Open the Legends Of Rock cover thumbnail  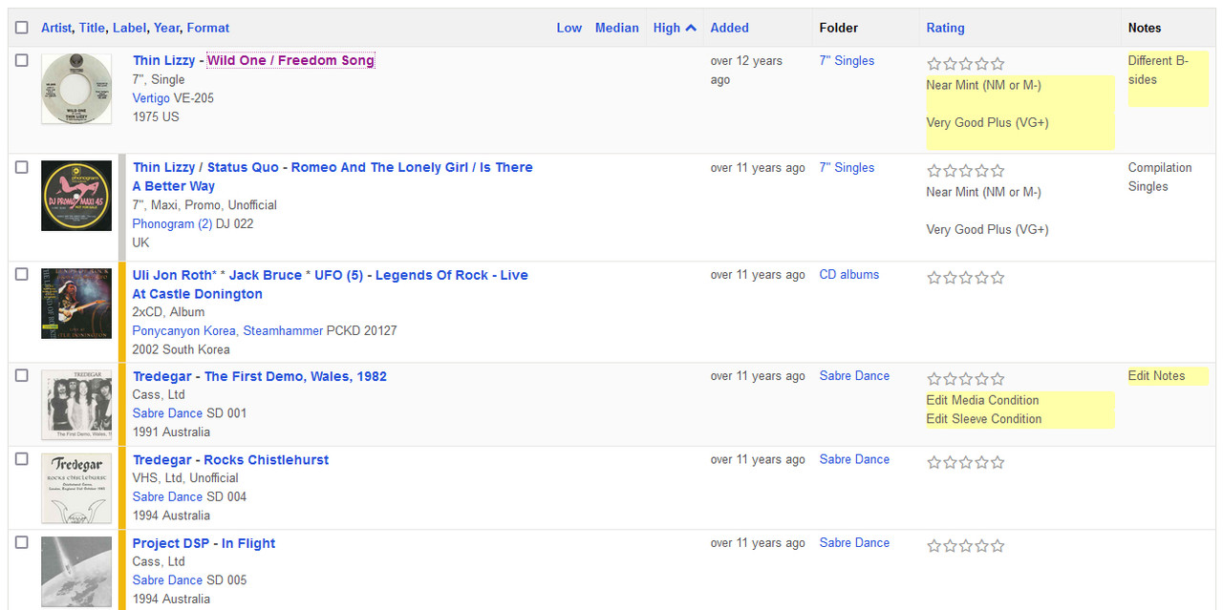76,304
